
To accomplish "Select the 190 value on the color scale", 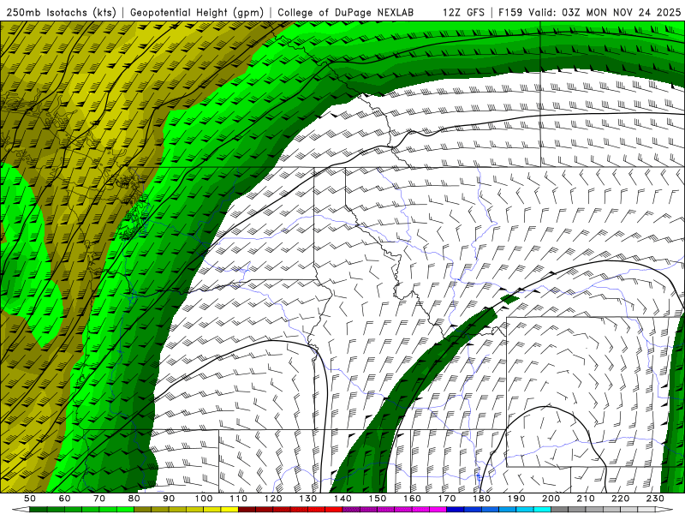I will (516, 499).
